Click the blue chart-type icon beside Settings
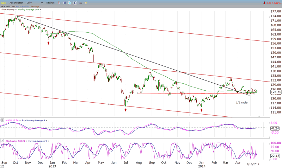The width and height of the screenshot is (282, 168). point(64,3)
